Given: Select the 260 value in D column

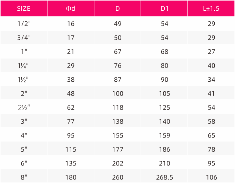Looking at the screenshot, I should [118, 177].
